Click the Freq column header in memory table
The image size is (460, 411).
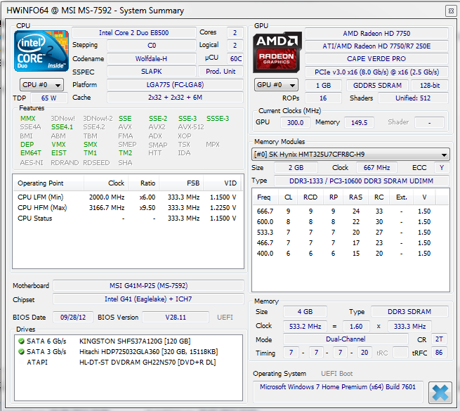265,197
